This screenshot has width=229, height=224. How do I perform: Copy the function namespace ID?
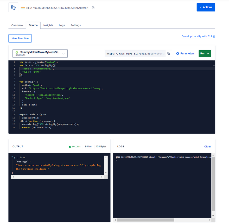coord(93,8)
